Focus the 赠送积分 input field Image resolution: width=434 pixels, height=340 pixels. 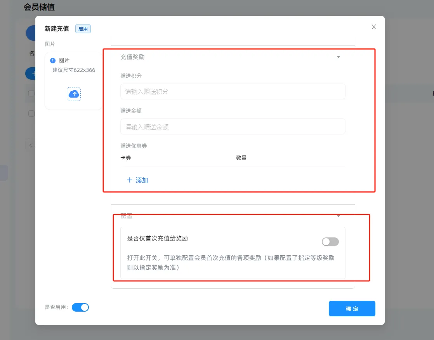click(233, 92)
